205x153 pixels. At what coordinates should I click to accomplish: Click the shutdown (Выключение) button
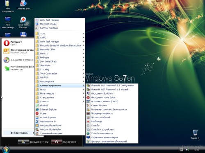[64, 142]
